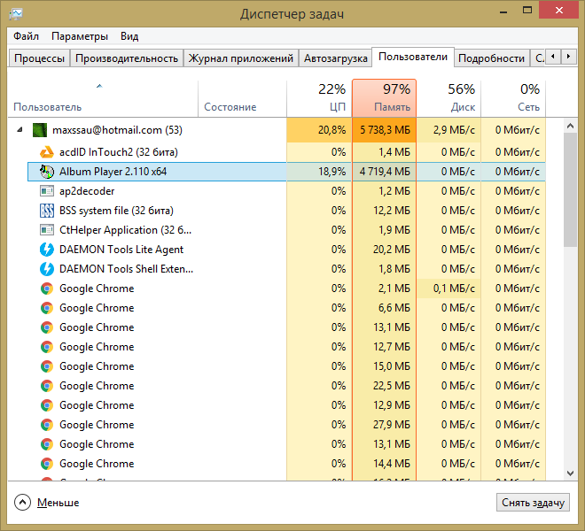Select the DAEMON Tools Lite Agent row
The width and height of the screenshot is (585, 531).
[x=286, y=250]
